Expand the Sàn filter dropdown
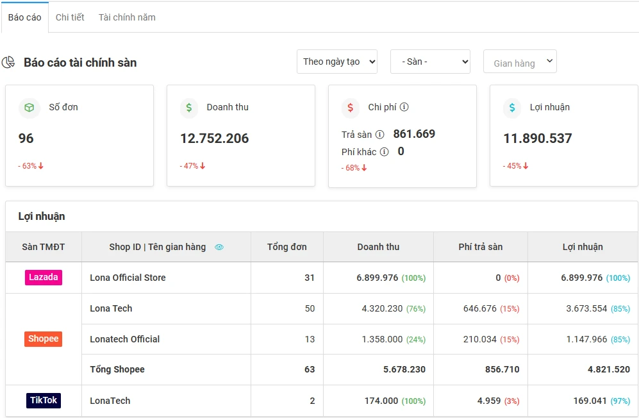639x418 pixels. 430,62
